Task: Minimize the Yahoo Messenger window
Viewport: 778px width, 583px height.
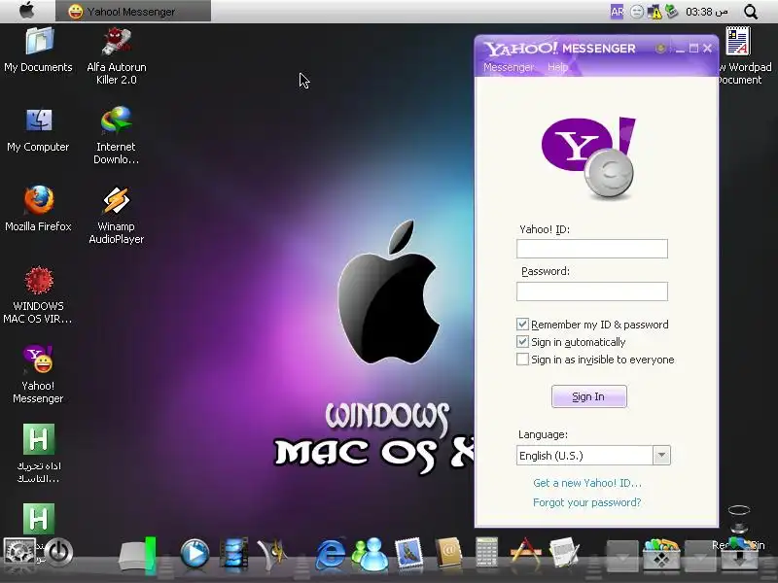Action: pos(680,48)
